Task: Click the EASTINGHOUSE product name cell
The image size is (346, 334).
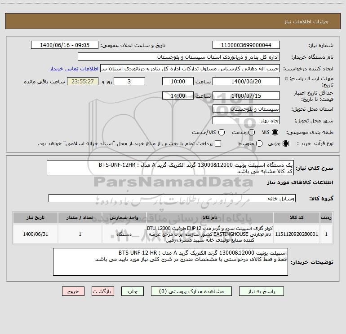Action: [x=210, y=234]
